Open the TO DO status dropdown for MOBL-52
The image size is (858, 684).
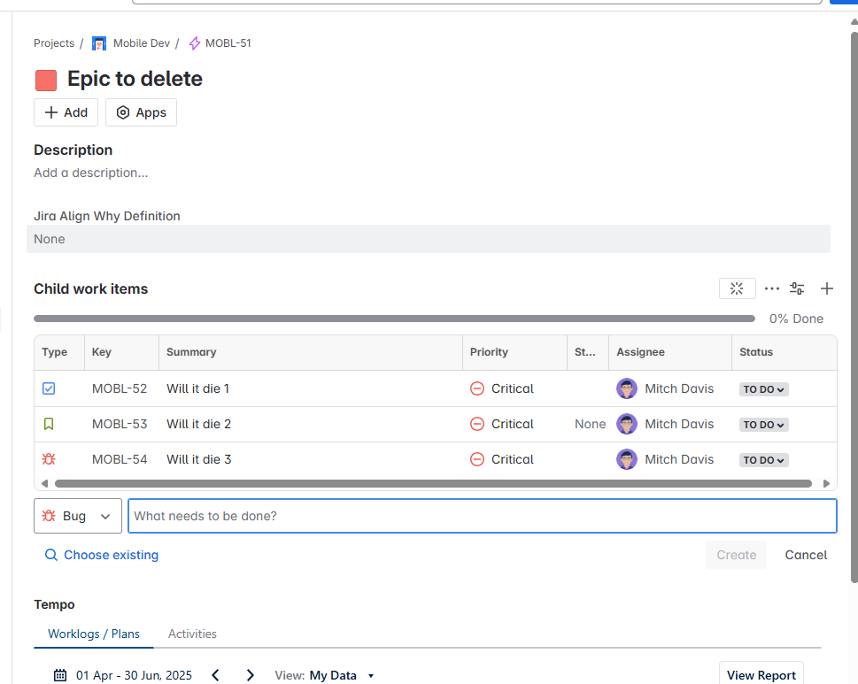click(763, 389)
